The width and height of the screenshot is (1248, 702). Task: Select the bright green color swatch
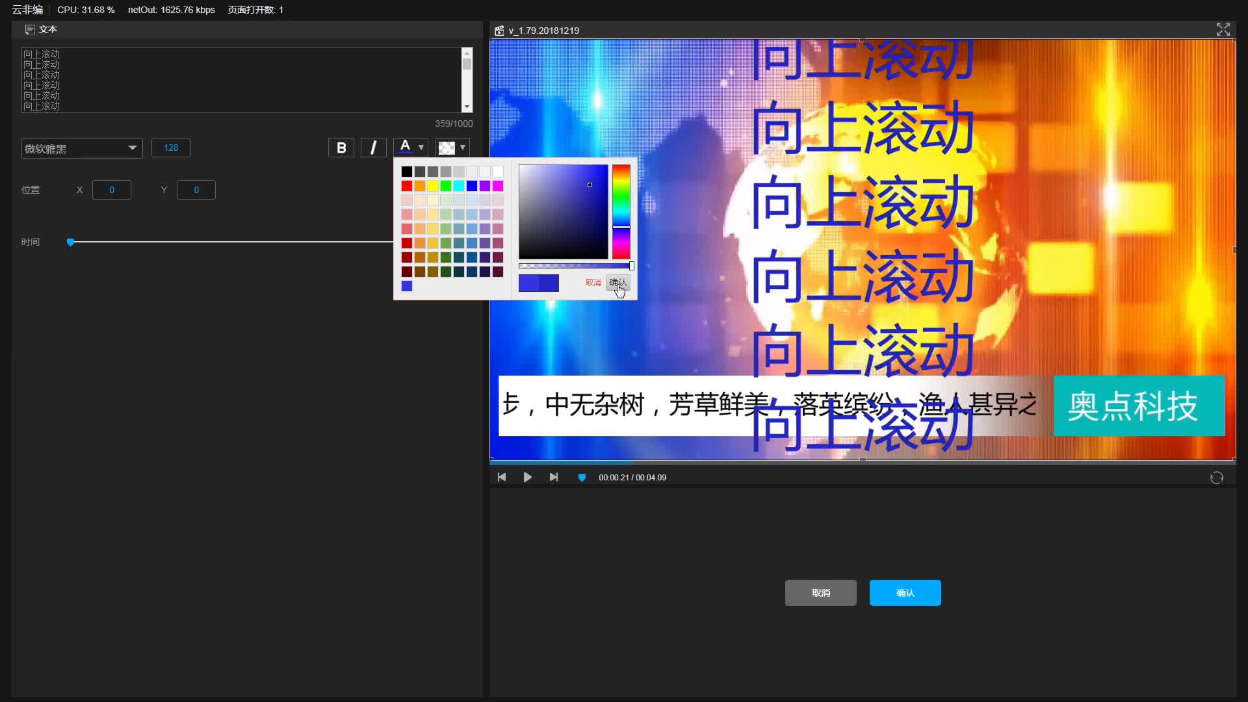click(x=446, y=186)
